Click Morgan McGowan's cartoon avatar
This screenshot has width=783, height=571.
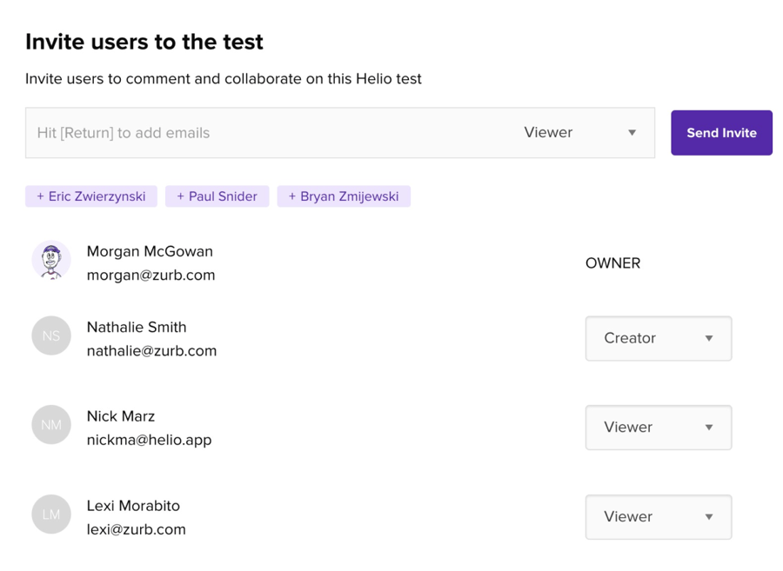click(51, 261)
